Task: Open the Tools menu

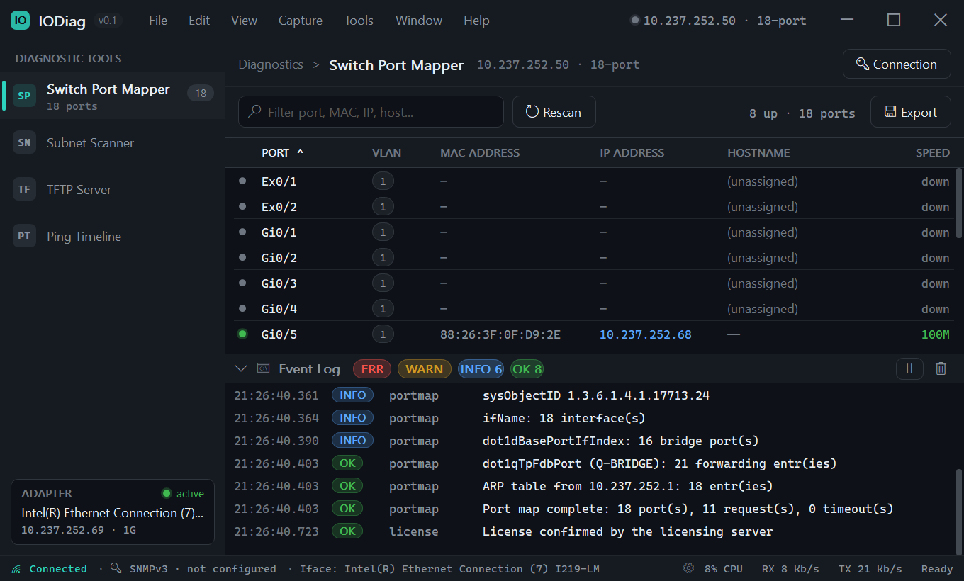Action: pos(359,21)
